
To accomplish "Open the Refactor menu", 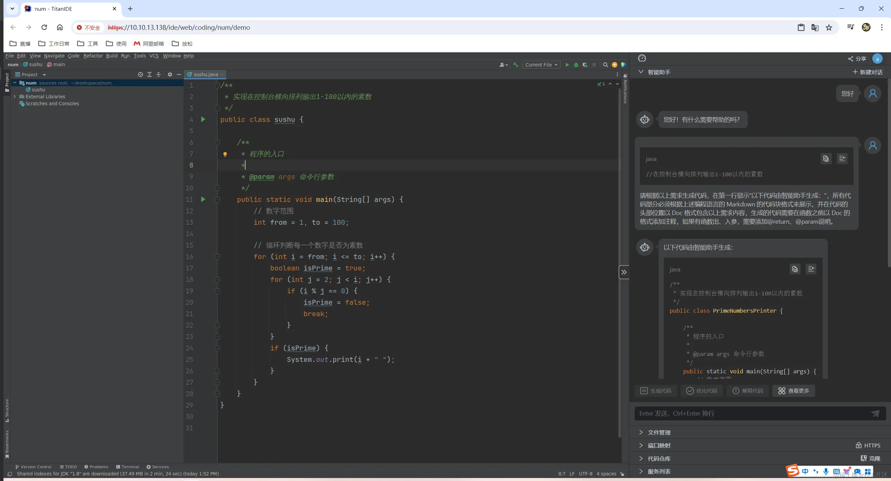I will click(93, 56).
